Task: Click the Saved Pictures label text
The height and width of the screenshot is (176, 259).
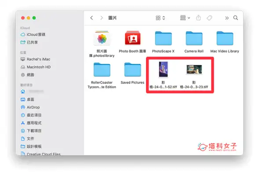Action: tap(132, 82)
